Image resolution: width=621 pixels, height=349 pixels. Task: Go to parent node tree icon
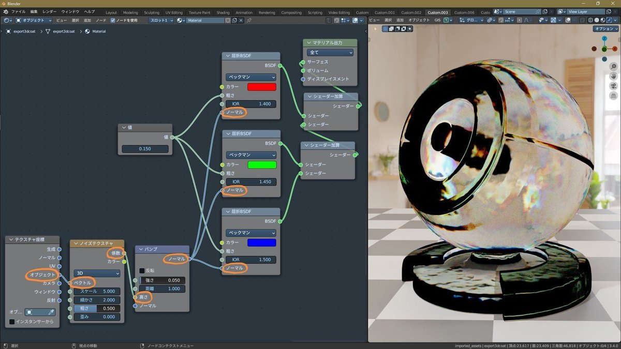(329, 20)
